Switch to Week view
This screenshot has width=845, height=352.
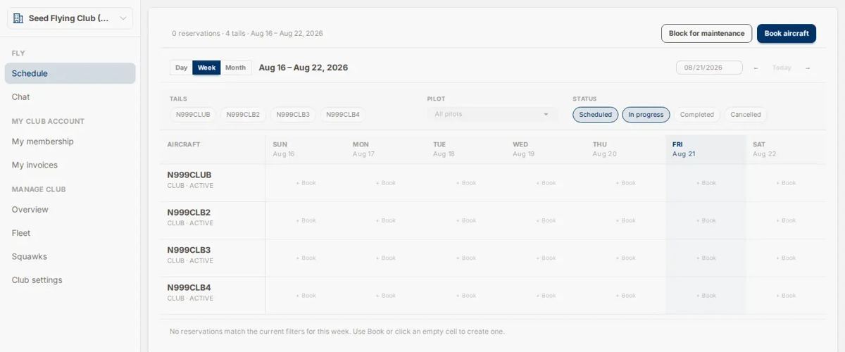[x=206, y=68]
